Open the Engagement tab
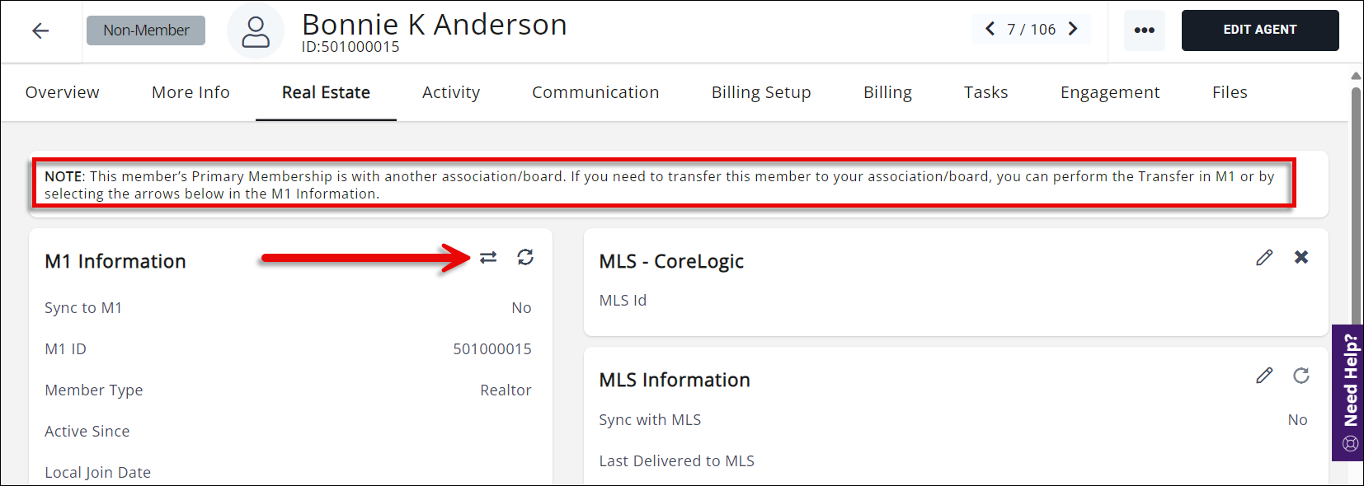 [x=1110, y=92]
